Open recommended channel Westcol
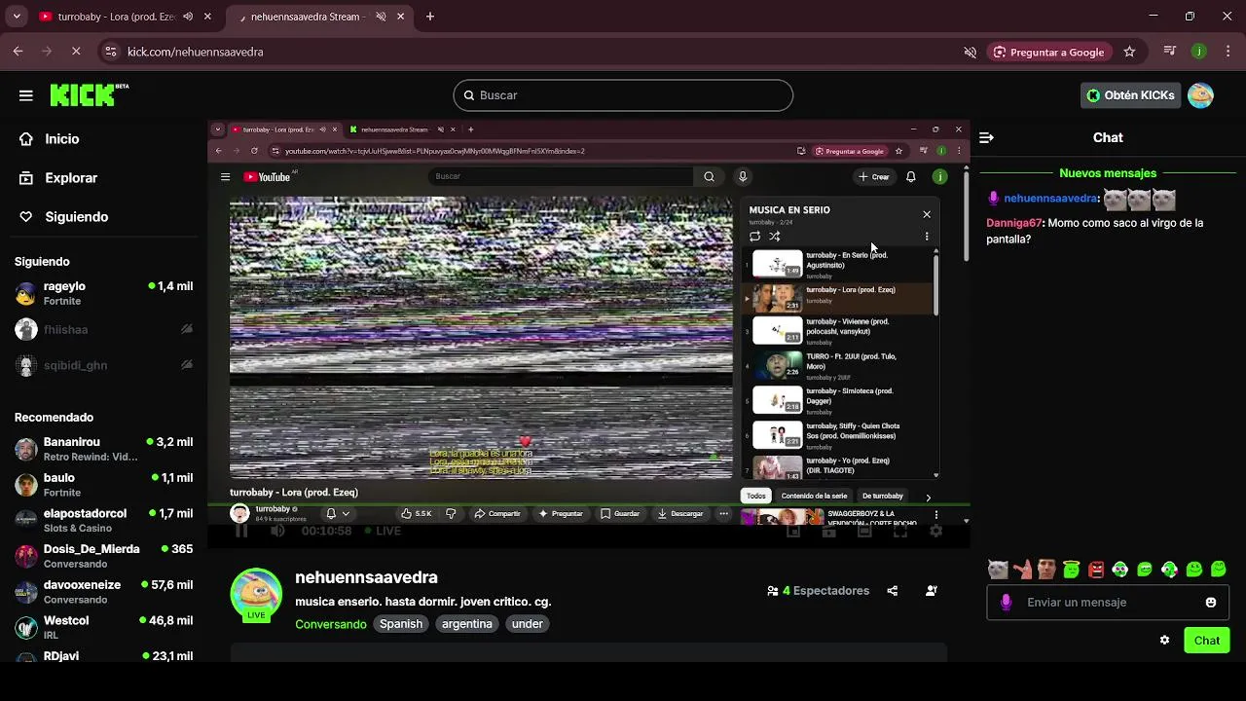The height and width of the screenshot is (701, 1246). [104, 628]
